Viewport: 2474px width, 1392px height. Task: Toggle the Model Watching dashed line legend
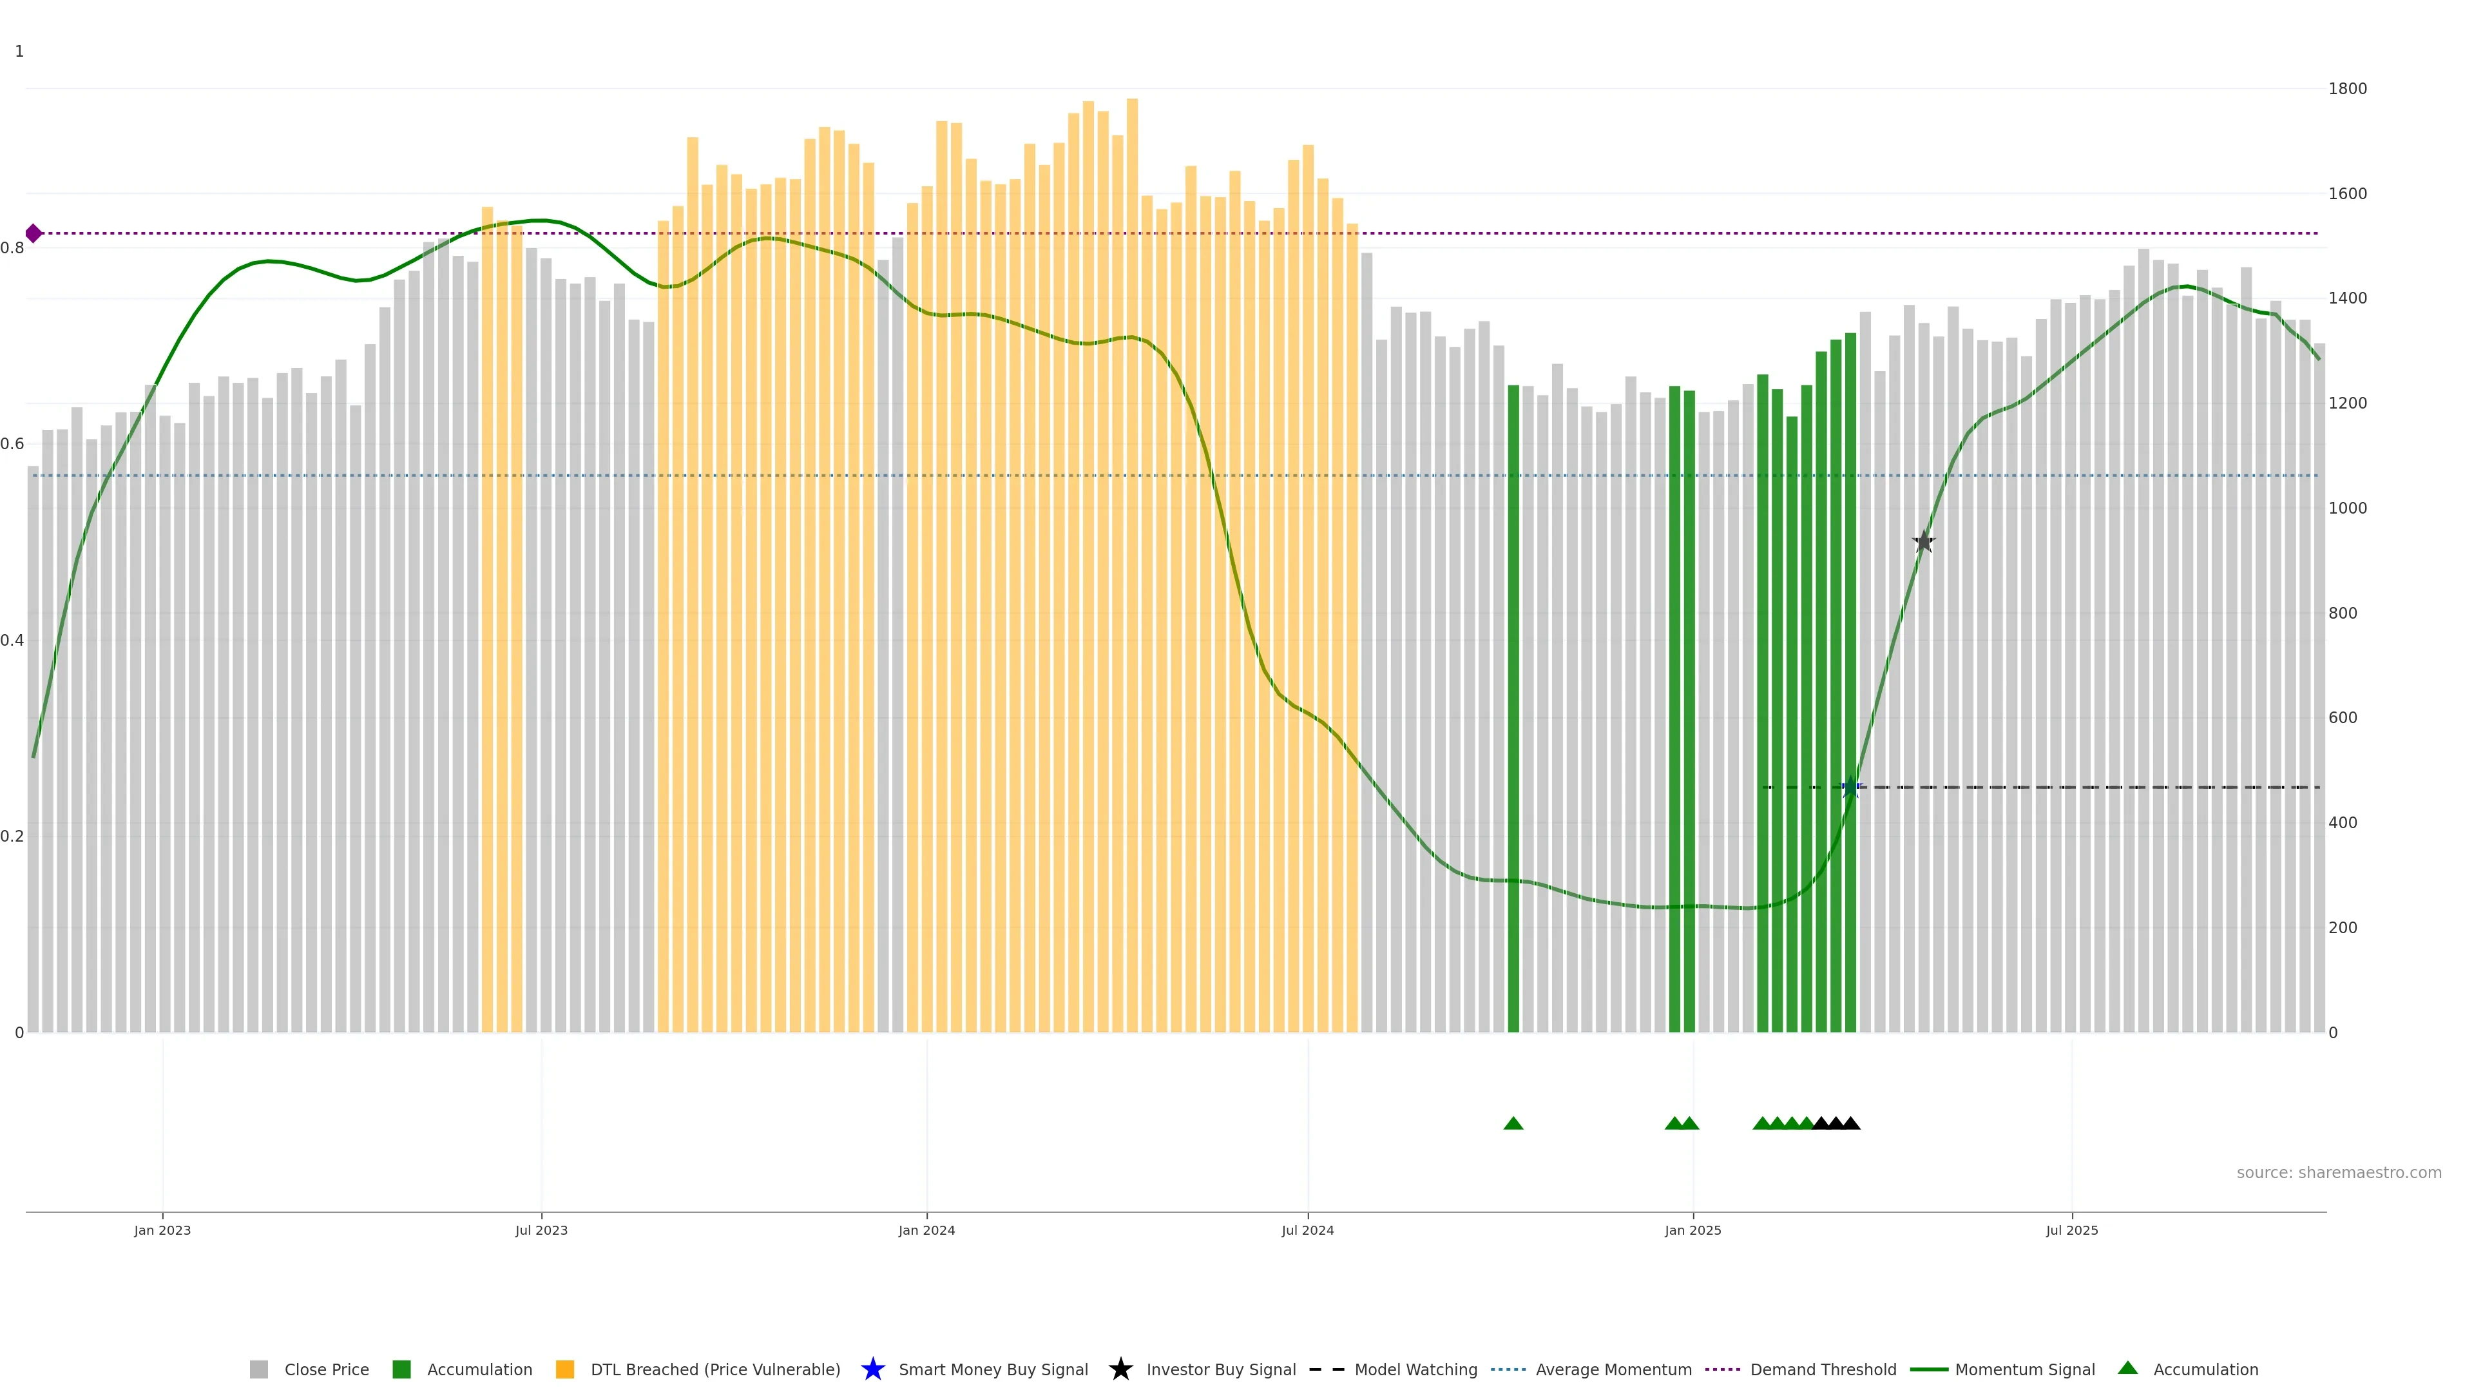coord(1415,1370)
